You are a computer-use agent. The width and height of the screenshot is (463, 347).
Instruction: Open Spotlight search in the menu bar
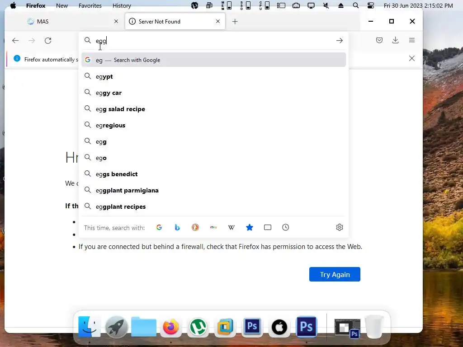[356, 5]
